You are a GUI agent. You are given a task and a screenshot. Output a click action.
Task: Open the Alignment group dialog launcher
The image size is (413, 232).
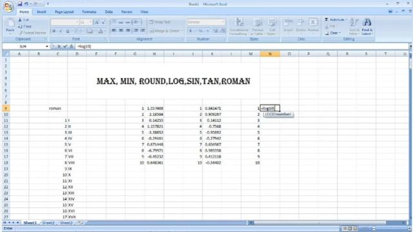point(182,39)
